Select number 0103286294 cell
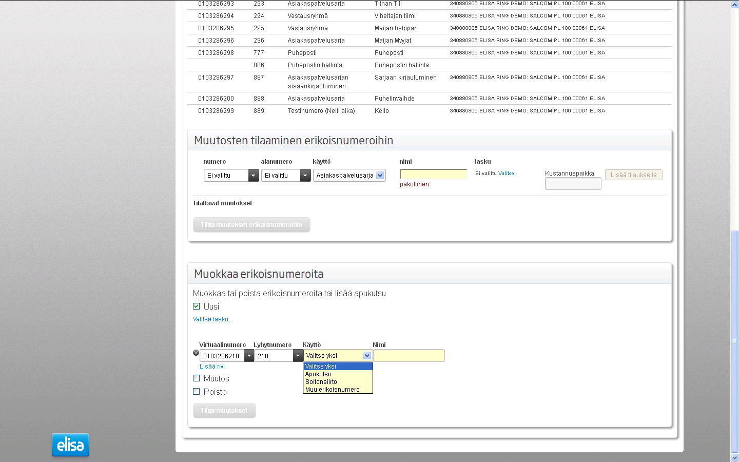This screenshot has height=462, width=739. 216,16
